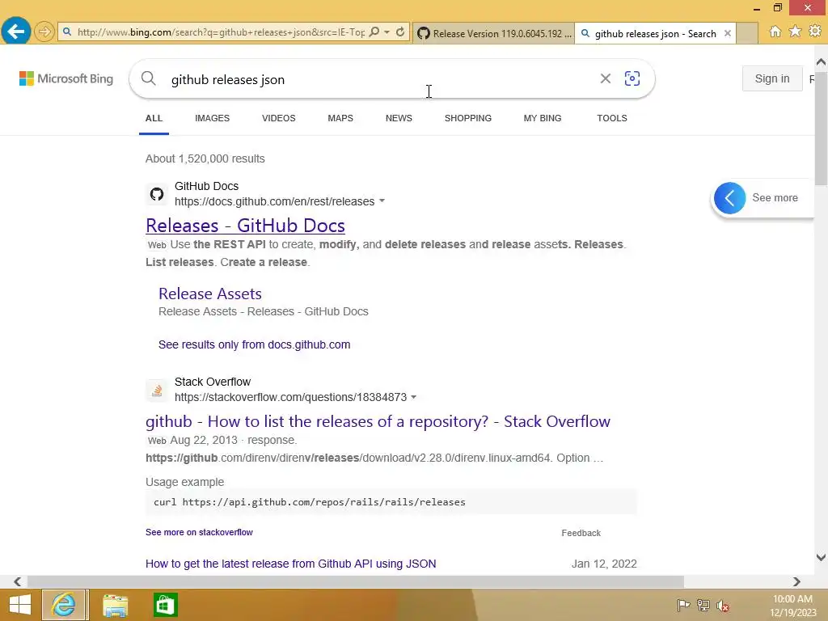The image size is (828, 621).
Task: Switch to the VIDEOS tab
Action: (x=278, y=118)
